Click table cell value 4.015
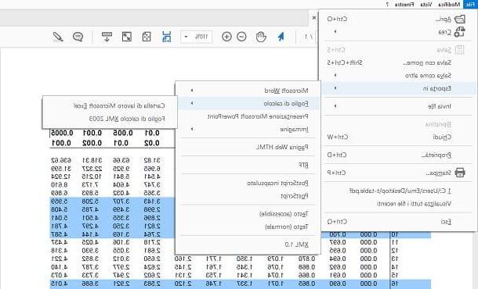The height and width of the screenshot is (289, 478). 60,284
